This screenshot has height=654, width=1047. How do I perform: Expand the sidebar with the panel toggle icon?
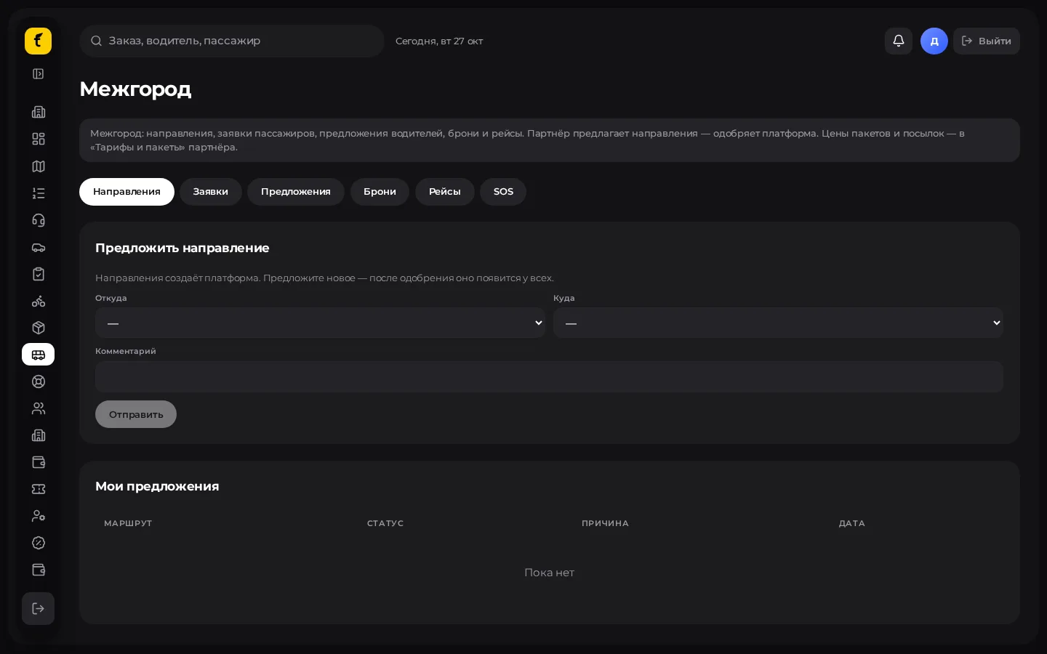click(39, 73)
